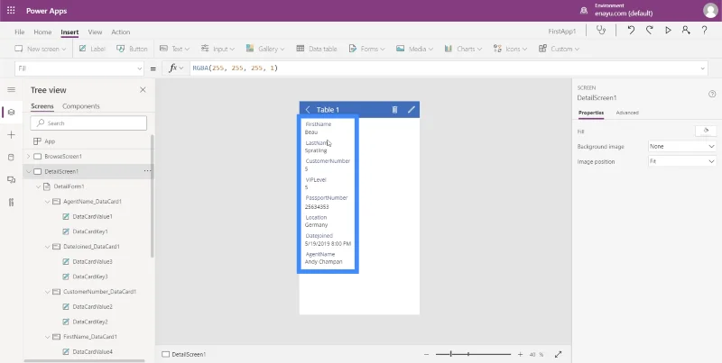Open the Fill property selector dropdown
The height and width of the screenshot is (363, 722).
(79, 68)
